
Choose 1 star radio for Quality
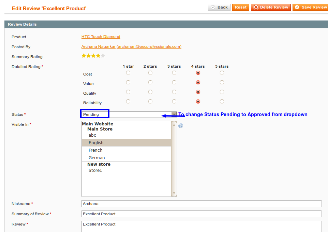coord(128,92)
